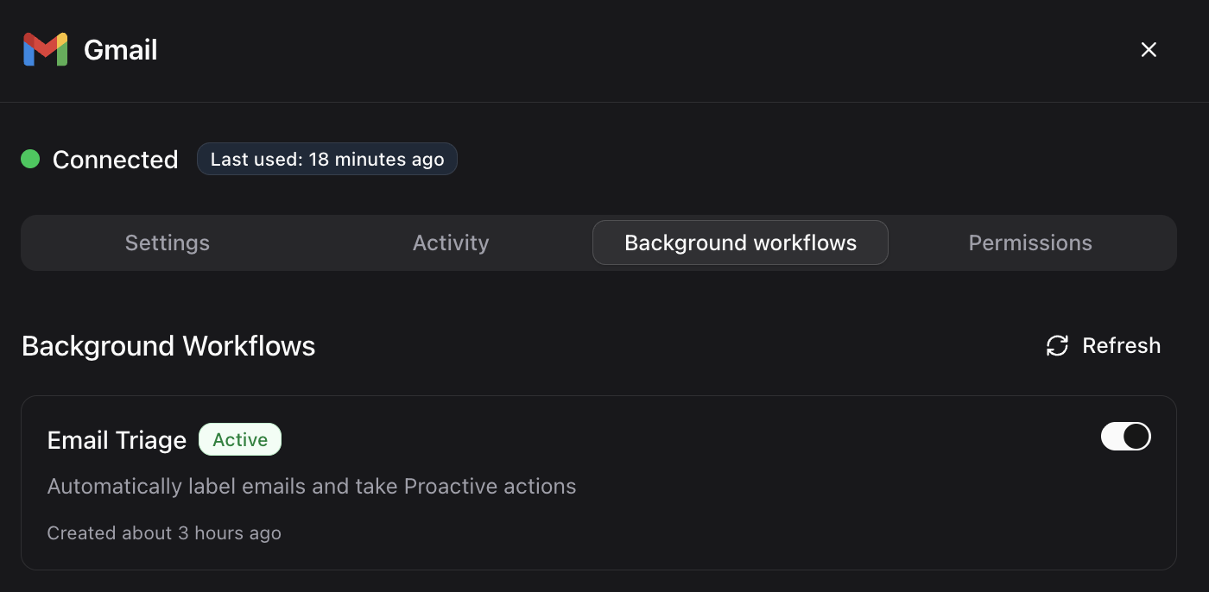View the Permissions tab
Image resolution: width=1209 pixels, height=592 pixels.
(x=1029, y=242)
